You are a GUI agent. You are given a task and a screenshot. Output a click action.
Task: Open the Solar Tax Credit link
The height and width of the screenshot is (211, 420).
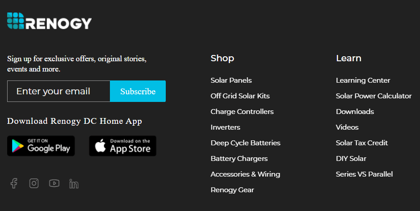362,143
